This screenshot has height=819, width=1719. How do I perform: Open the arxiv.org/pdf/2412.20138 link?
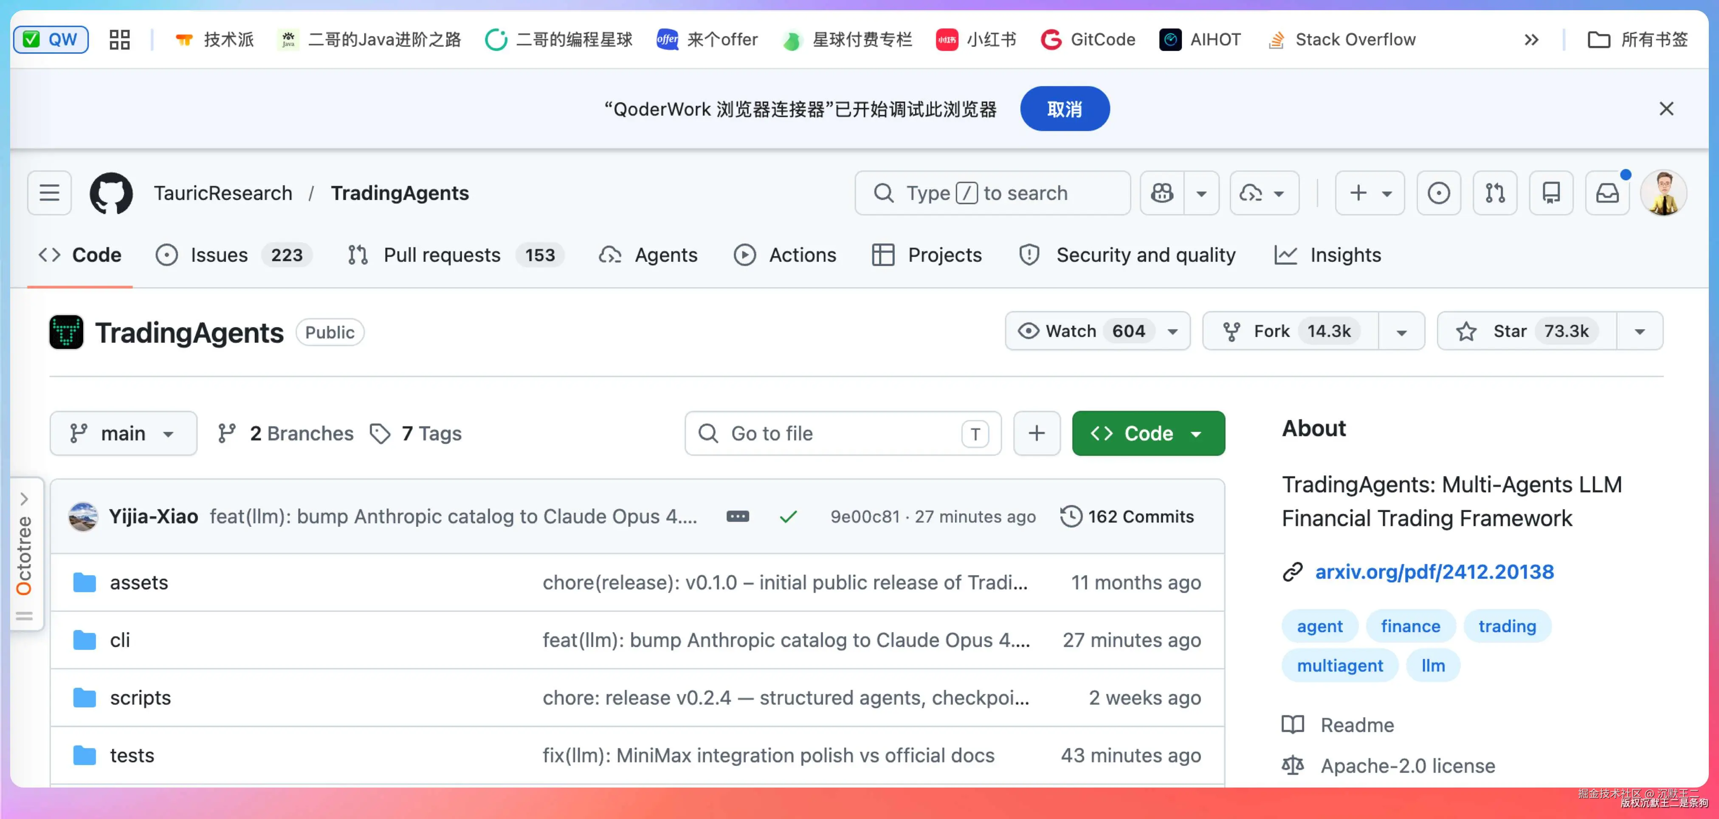click(1434, 571)
